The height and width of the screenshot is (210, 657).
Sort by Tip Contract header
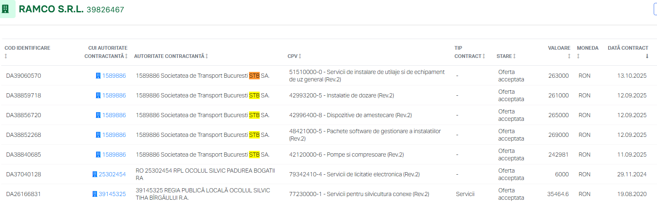pos(470,52)
